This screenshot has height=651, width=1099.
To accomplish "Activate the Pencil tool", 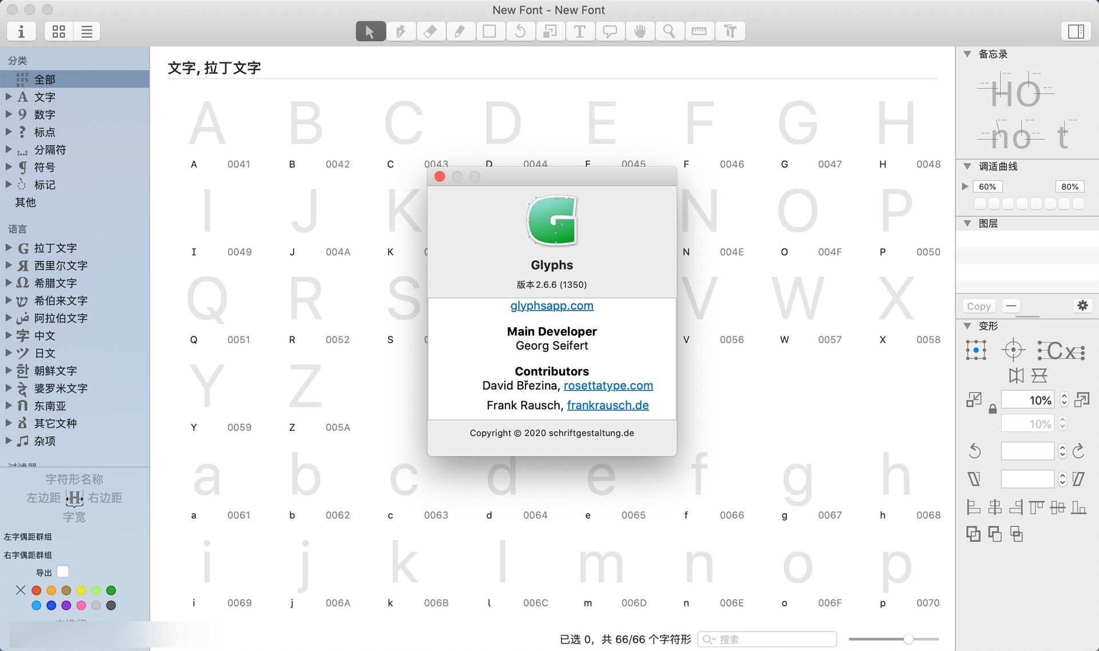I will (x=460, y=31).
